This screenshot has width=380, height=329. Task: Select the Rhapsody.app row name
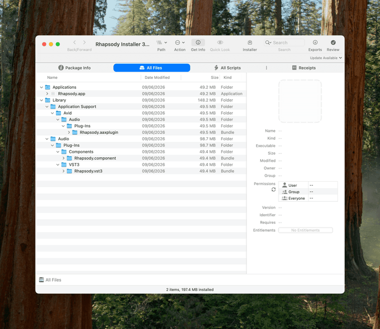click(71, 94)
